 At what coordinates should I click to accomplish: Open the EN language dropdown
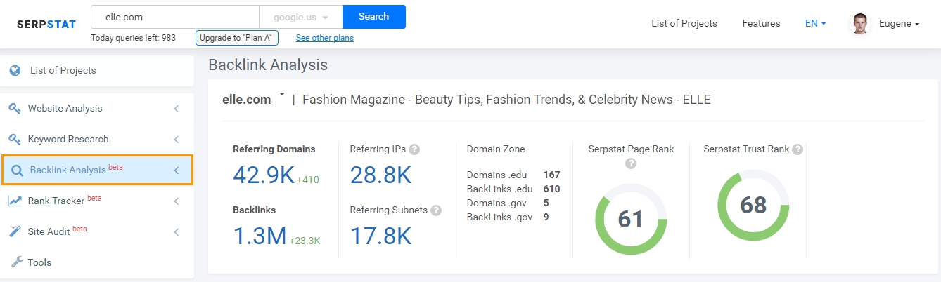pos(816,23)
